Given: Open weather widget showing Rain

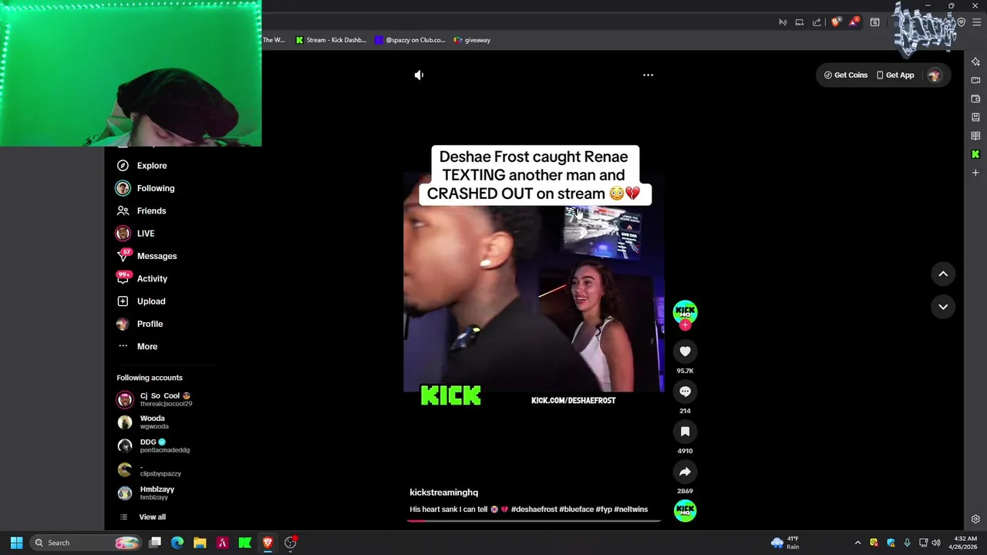Looking at the screenshot, I should pos(786,543).
